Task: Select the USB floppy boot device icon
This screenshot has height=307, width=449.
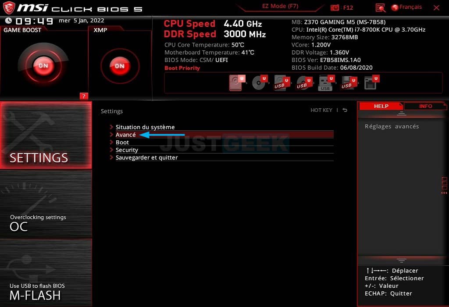Action: point(349,83)
